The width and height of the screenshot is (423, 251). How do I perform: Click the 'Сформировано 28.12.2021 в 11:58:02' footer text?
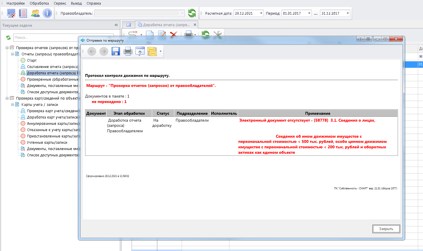point(108,176)
